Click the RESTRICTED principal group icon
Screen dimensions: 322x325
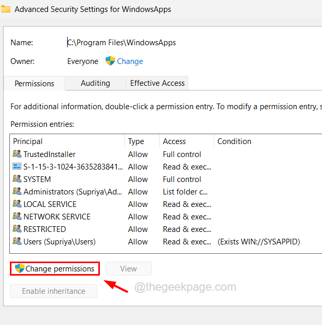point(17,229)
